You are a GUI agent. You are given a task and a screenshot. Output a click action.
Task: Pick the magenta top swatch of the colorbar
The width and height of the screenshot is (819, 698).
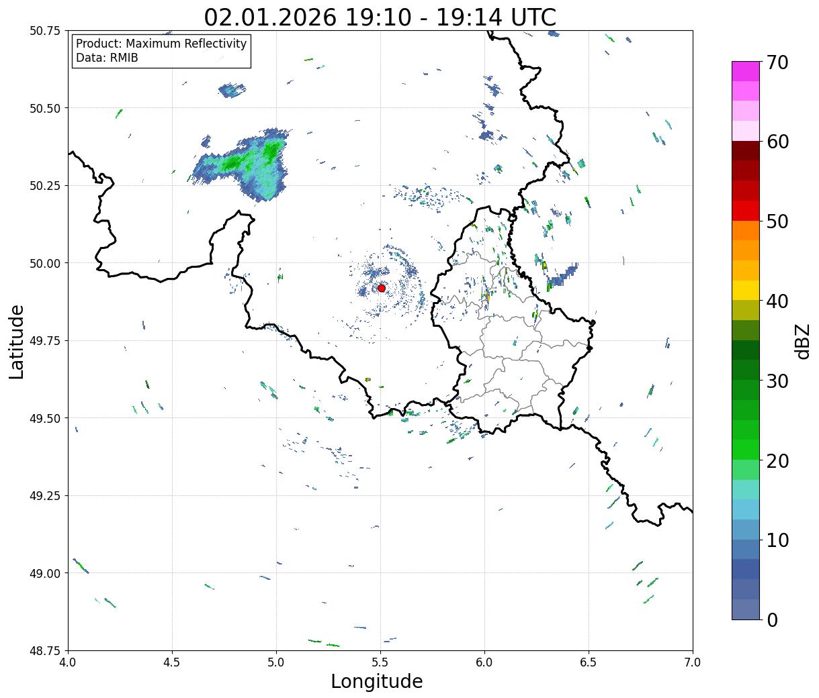pos(746,71)
